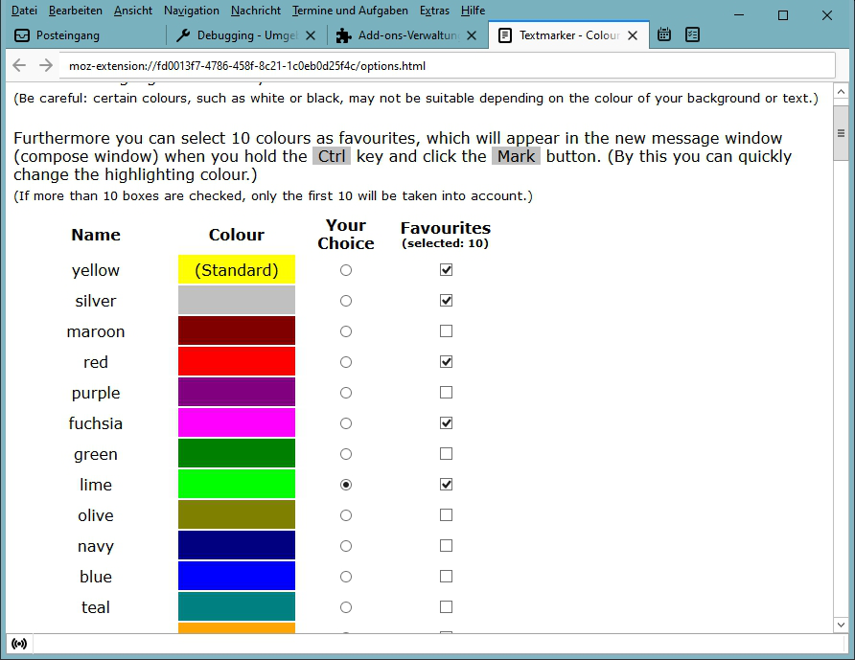Open the Ansicht menu

tap(133, 11)
